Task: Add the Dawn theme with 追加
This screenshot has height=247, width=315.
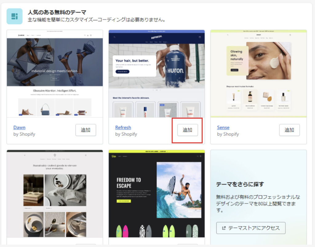Action: coord(86,130)
